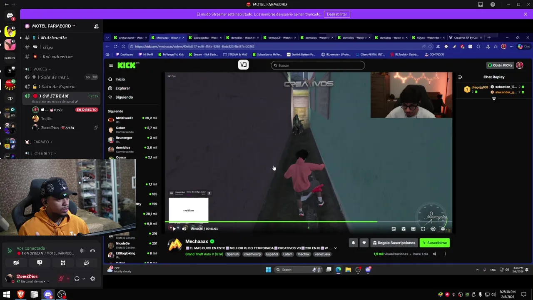Click invite people icon beside server name
533x300 pixels.
click(96, 26)
